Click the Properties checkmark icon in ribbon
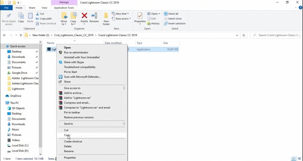Screen dimensions: 303x161 [140, 15]
